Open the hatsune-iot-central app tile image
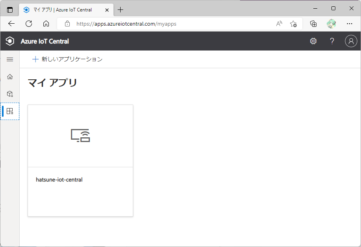This screenshot has height=247, width=361. click(80, 136)
